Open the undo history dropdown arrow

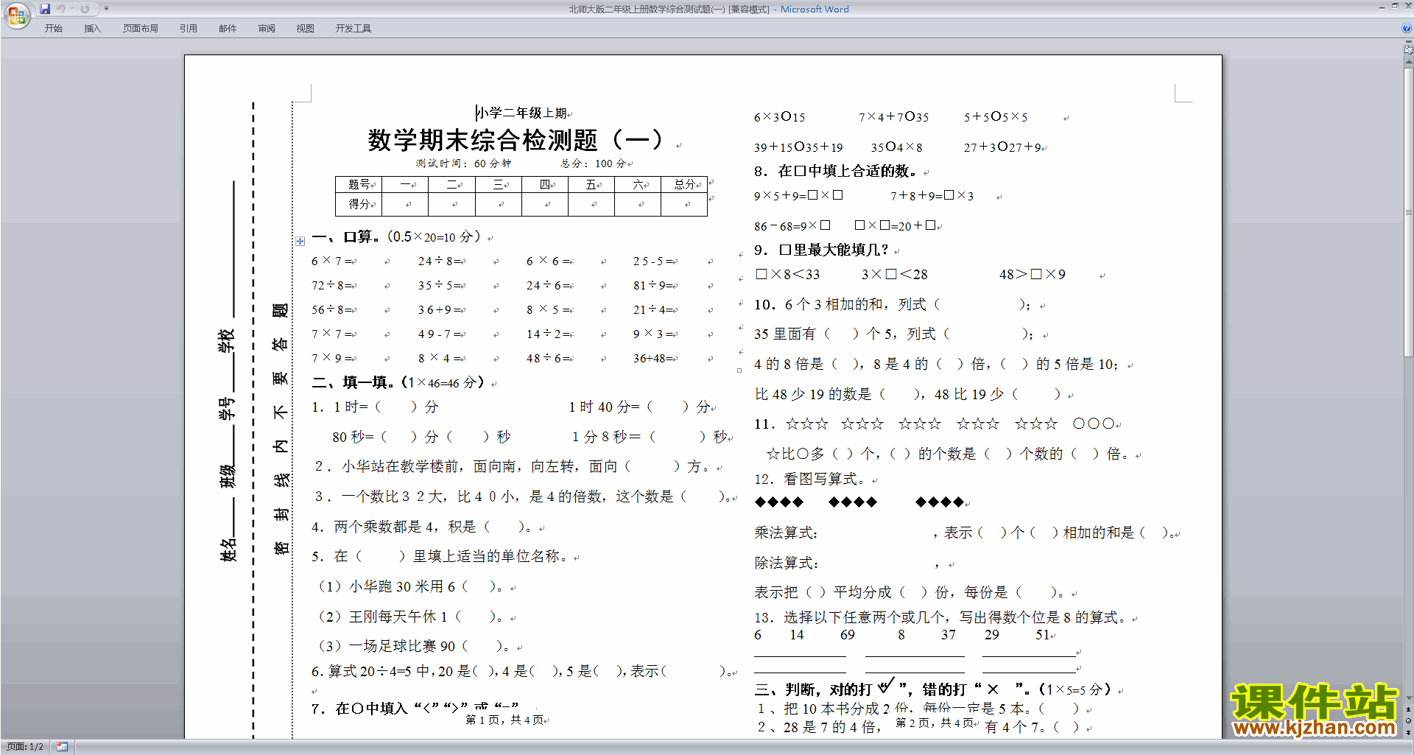click(71, 9)
